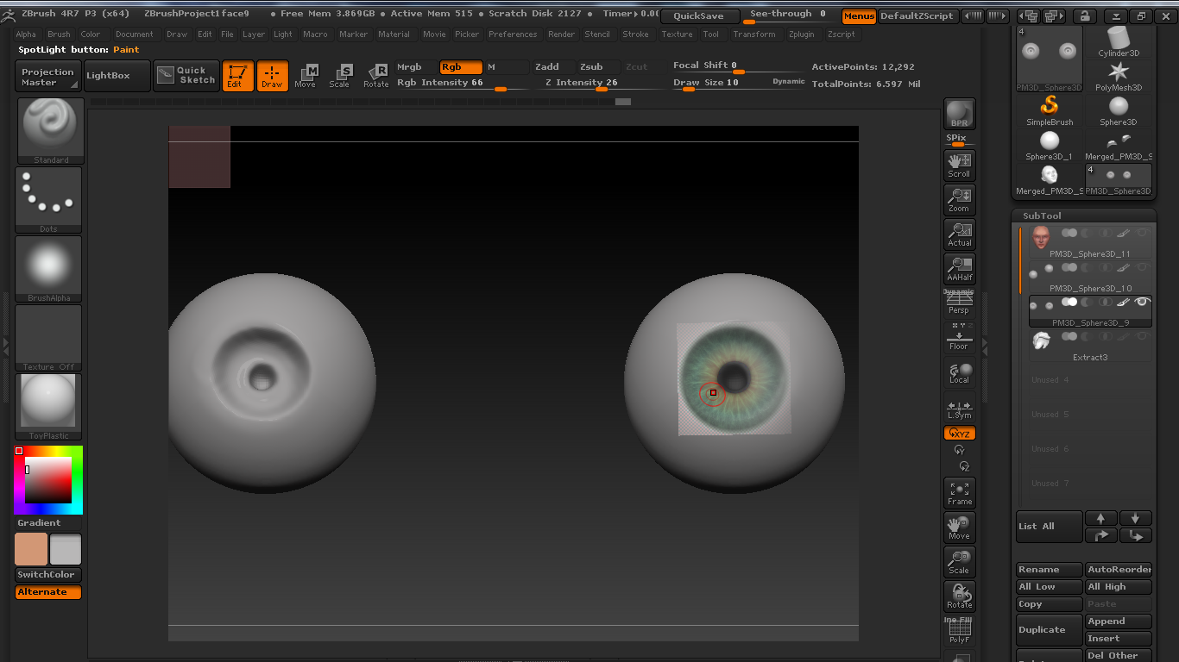Toggle visibility eye of PM3D_Sphere3D_11
The image size is (1179, 662).
[1142, 233]
